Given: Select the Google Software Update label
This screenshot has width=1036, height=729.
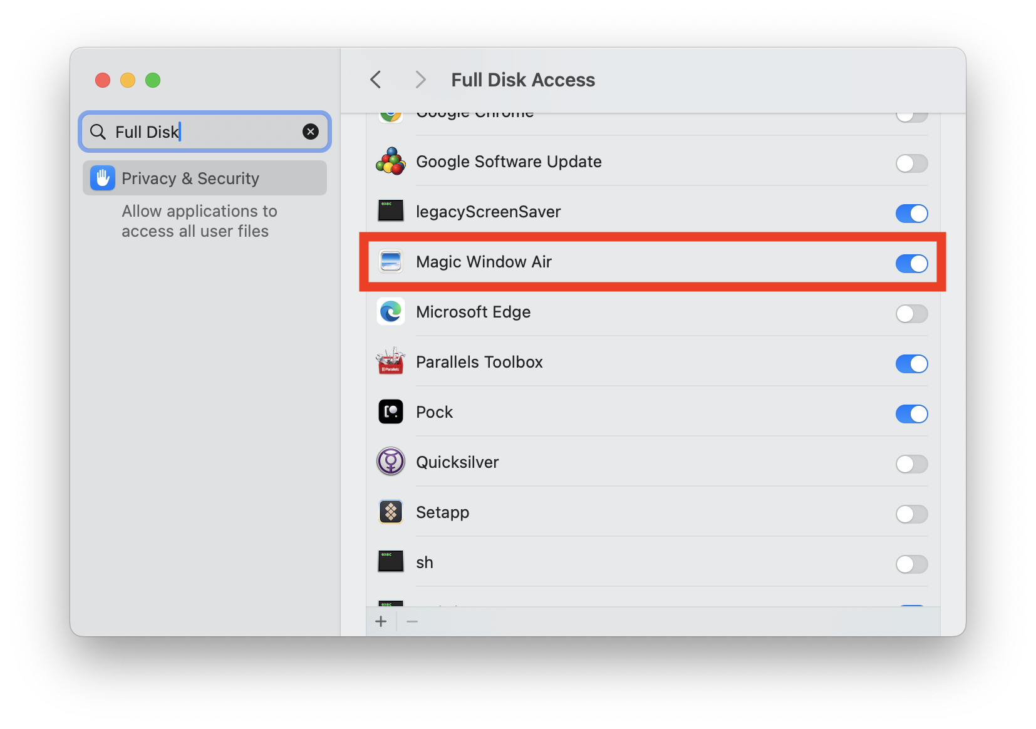Looking at the screenshot, I should (509, 162).
